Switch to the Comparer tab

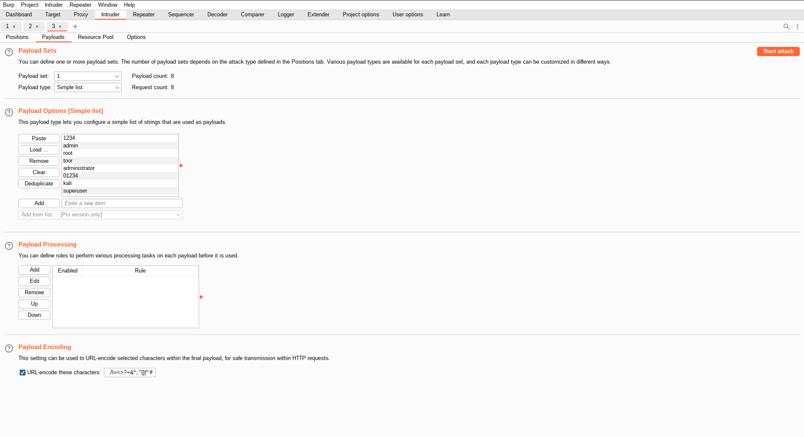[253, 15]
